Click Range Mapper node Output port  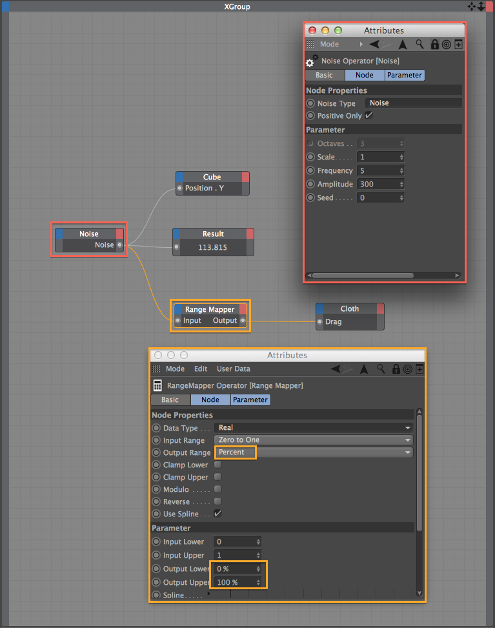click(x=243, y=320)
